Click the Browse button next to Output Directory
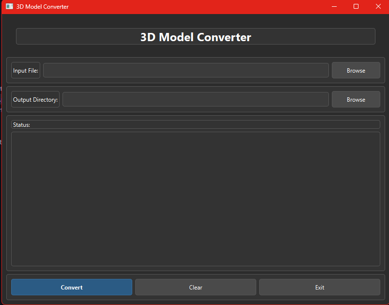Image resolution: width=389 pixels, height=305 pixels. click(x=356, y=99)
